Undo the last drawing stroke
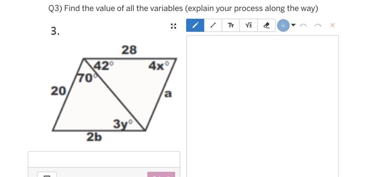Viewport: 376px width, 177px height. (x=303, y=25)
